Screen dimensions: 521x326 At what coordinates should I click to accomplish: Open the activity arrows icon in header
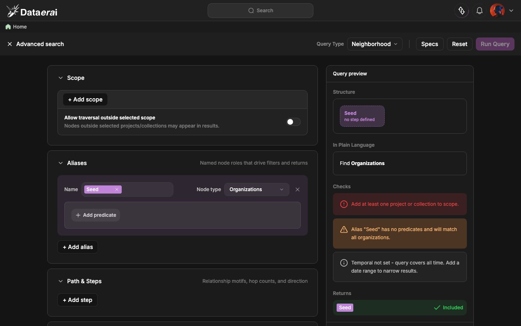coord(462,11)
